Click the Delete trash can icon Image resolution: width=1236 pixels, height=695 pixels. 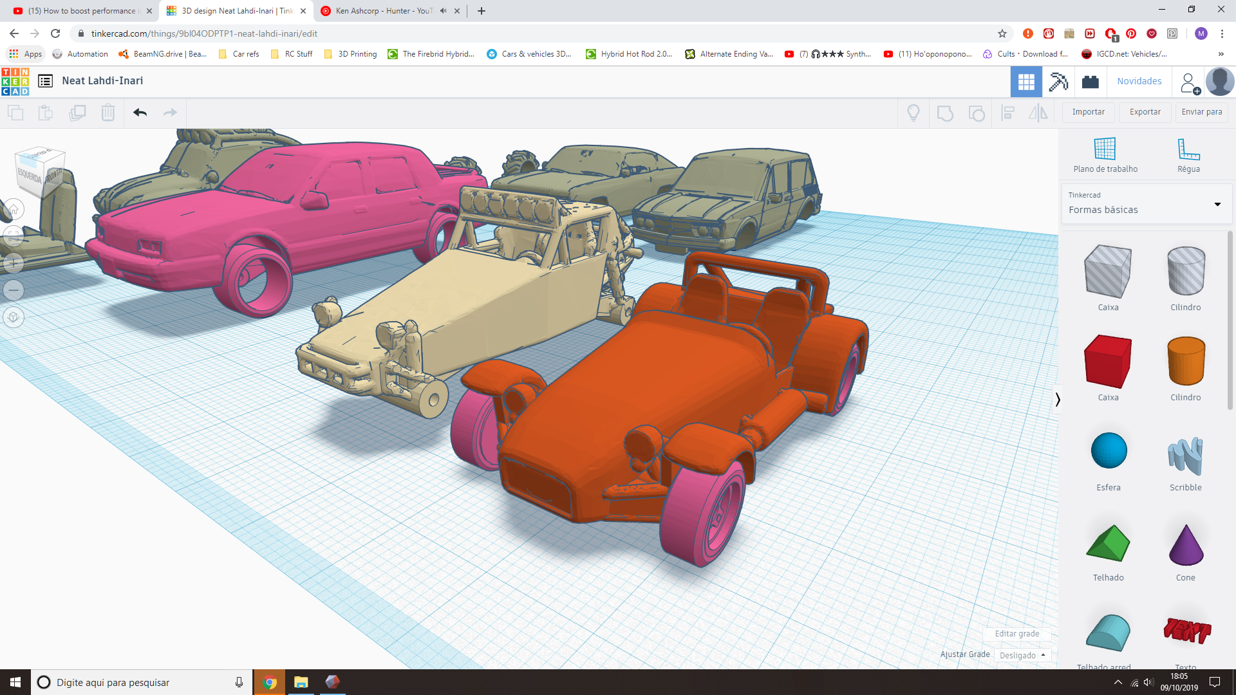point(108,113)
